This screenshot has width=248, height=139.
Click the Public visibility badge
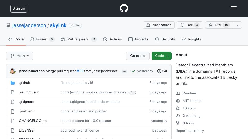coord(75,25)
